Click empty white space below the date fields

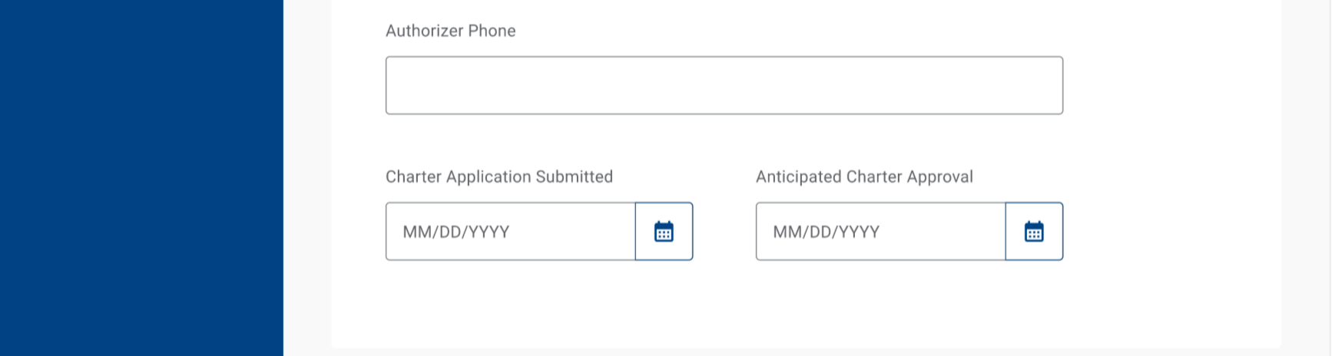click(x=724, y=303)
